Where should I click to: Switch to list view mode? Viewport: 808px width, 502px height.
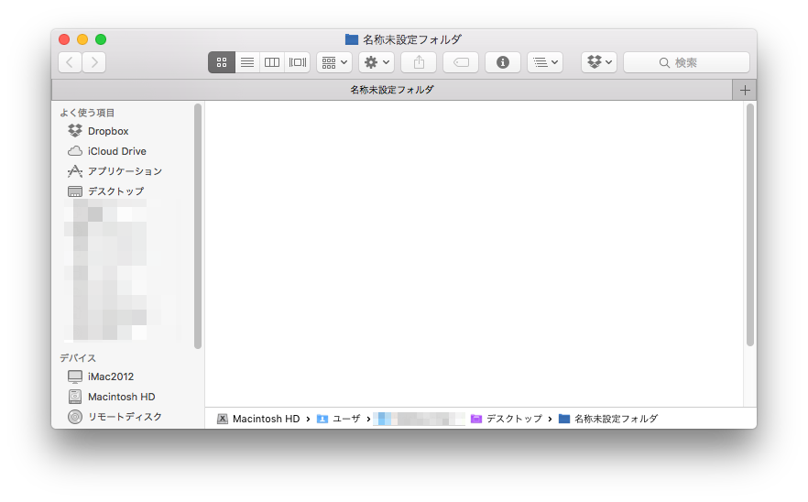point(247,62)
